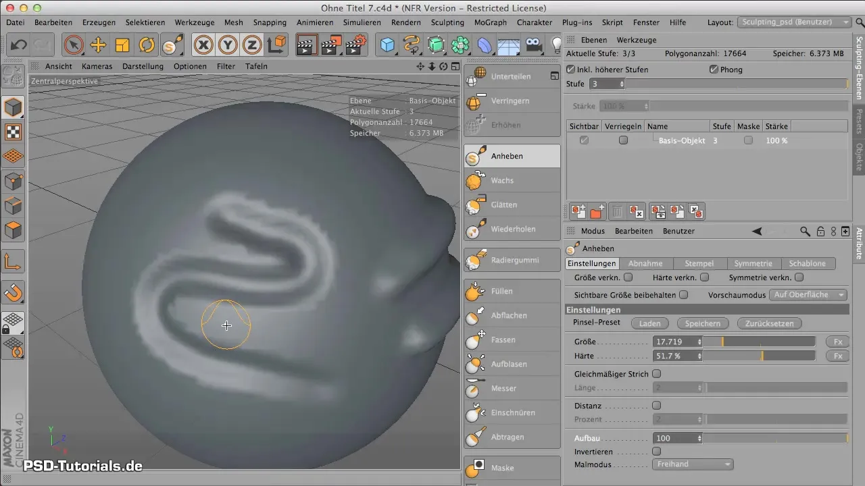Switch to the Schablone tab
The image size is (865, 486).
808,263
